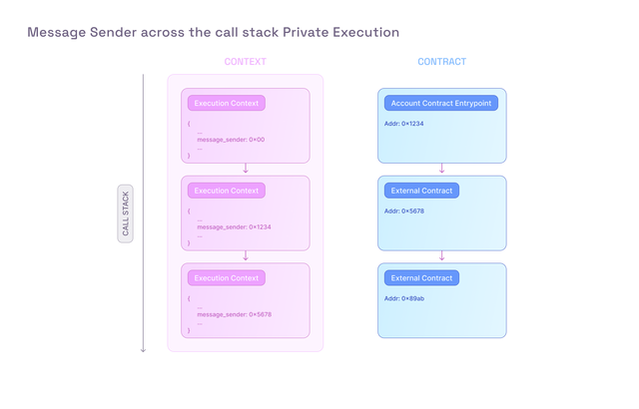Click the message_sender: 0x1234 text
Image resolution: width=639 pixels, height=409 pixels.
point(234,227)
